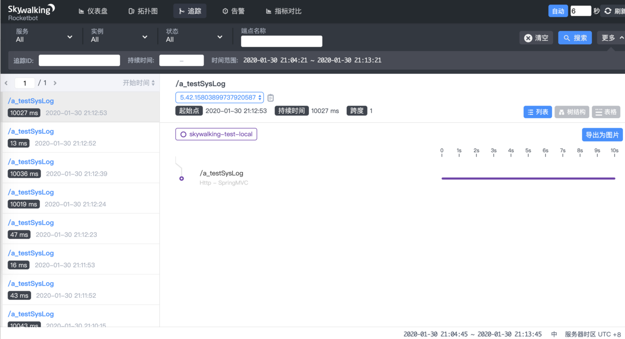Click the footer time range display
The image size is (625, 339).
(x=472, y=334)
